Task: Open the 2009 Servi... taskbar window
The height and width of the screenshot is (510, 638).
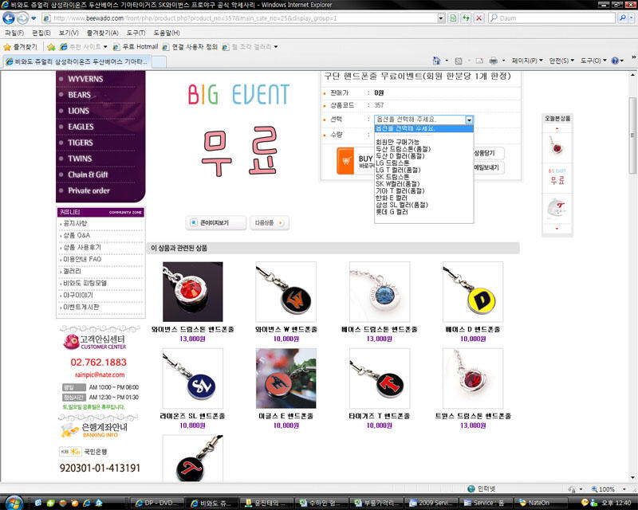Action: [x=433, y=503]
